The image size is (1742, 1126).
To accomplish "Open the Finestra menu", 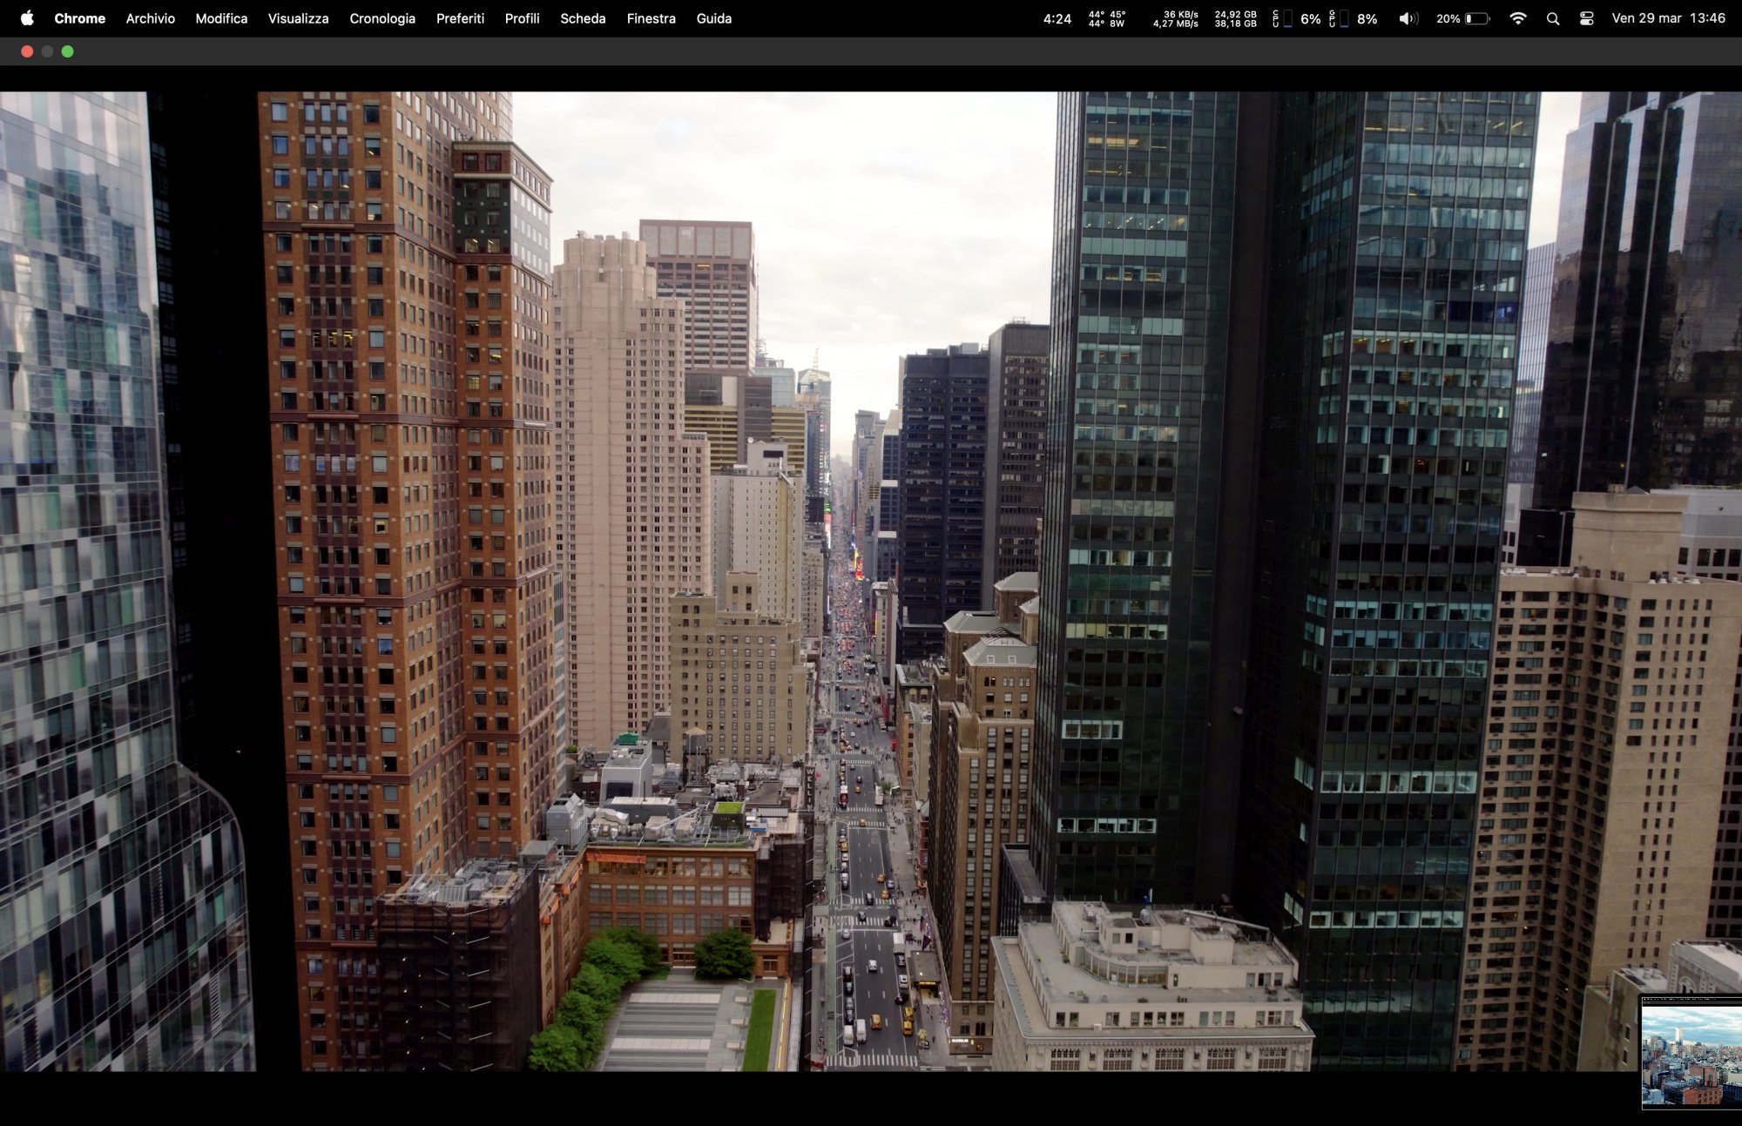I will click(651, 18).
